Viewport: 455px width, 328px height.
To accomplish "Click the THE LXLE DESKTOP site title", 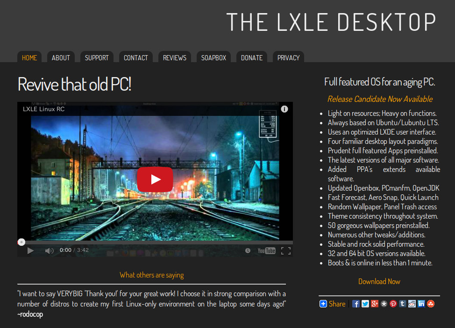I will (x=331, y=22).
